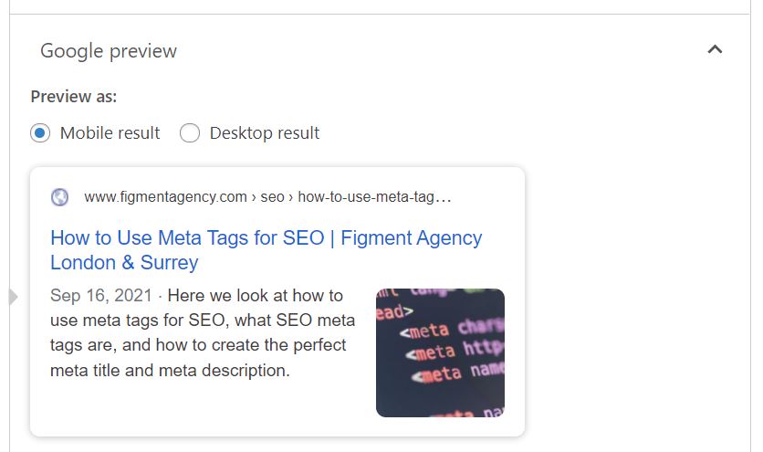Click the Google preview heading
763x452 pixels.
point(109,51)
